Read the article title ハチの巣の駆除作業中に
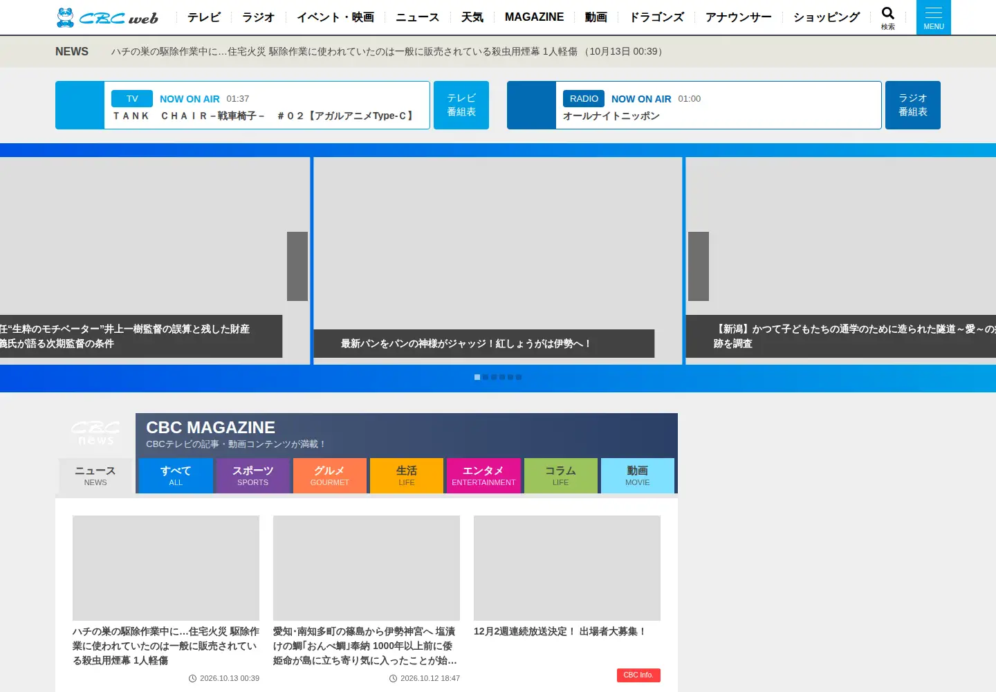The image size is (996, 692). click(x=166, y=646)
